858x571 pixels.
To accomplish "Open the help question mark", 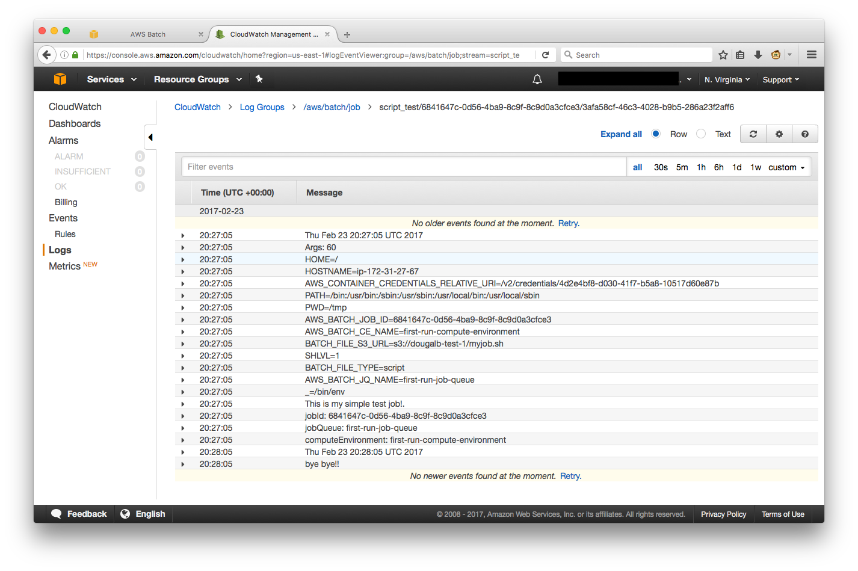I will (x=805, y=134).
